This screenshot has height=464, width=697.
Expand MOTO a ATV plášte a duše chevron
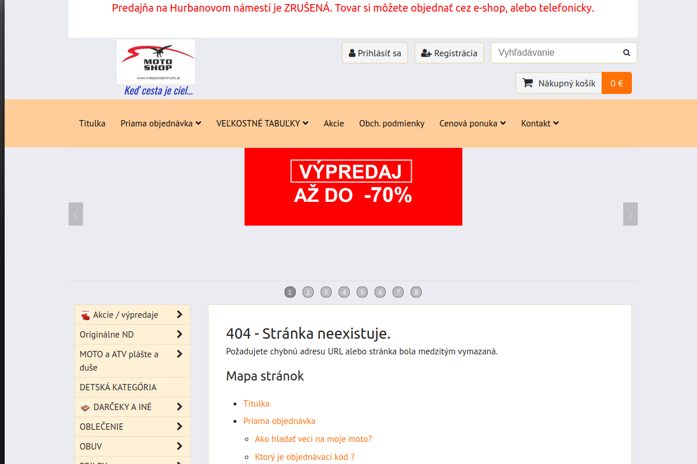pyautogui.click(x=179, y=354)
